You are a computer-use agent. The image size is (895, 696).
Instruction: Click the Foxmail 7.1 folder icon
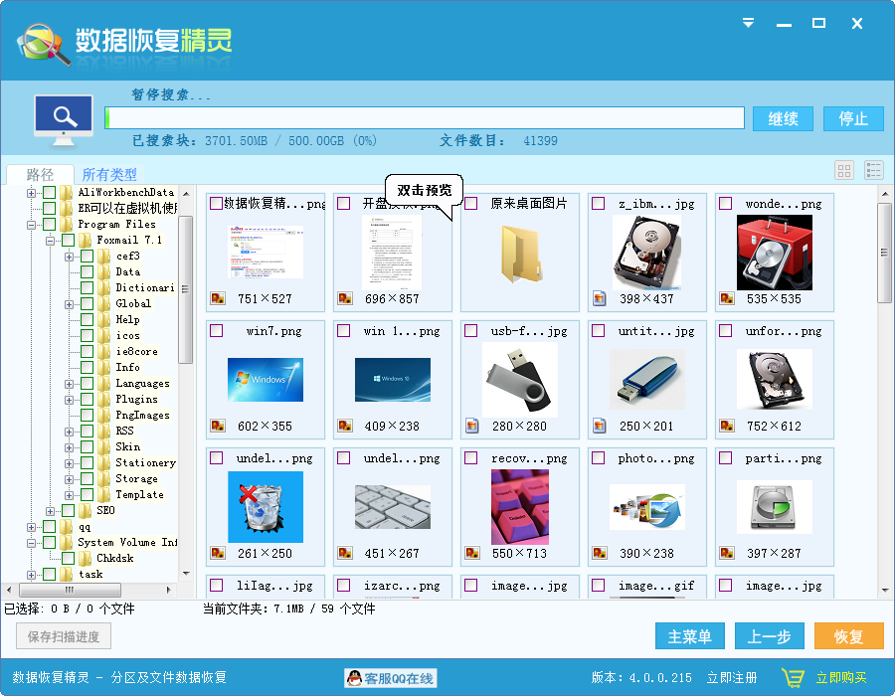pos(86,241)
